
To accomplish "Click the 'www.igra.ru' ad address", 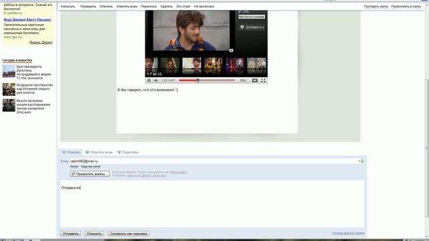I will pyautogui.click(x=13, y=37).
